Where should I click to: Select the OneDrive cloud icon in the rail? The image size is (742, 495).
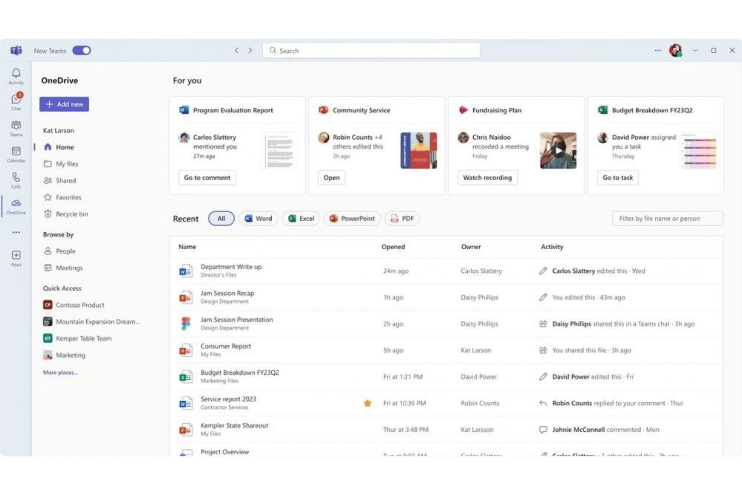click(16, 206)
